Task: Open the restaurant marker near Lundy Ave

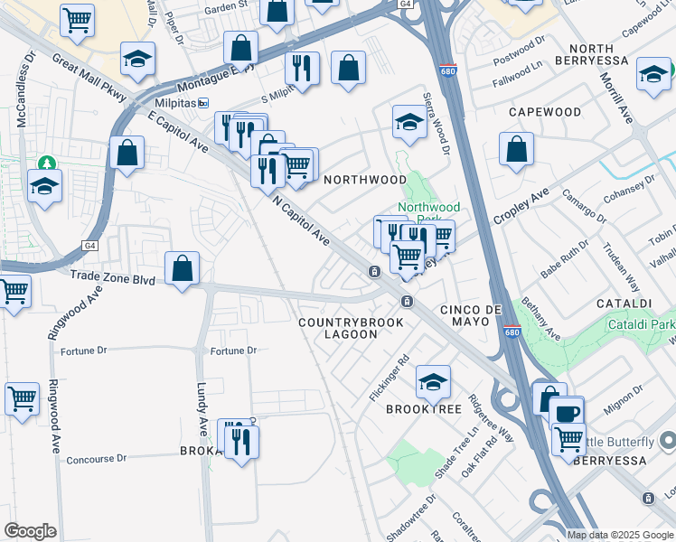Action: click(242, 442)
